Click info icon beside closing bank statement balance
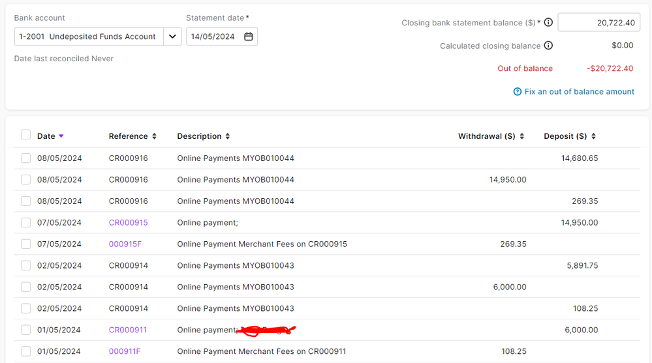Image resolution: width=652 pixels, height=363 pixels. (548, 23)
